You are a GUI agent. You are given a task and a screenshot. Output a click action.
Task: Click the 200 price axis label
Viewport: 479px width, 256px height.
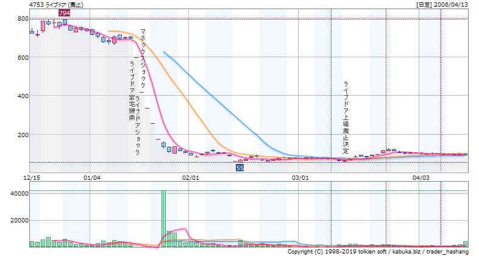pos(24,135)
